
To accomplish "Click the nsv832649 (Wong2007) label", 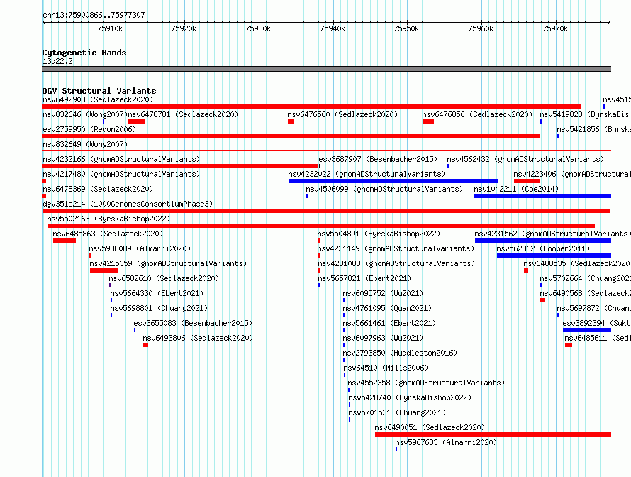I will point(85,144).
